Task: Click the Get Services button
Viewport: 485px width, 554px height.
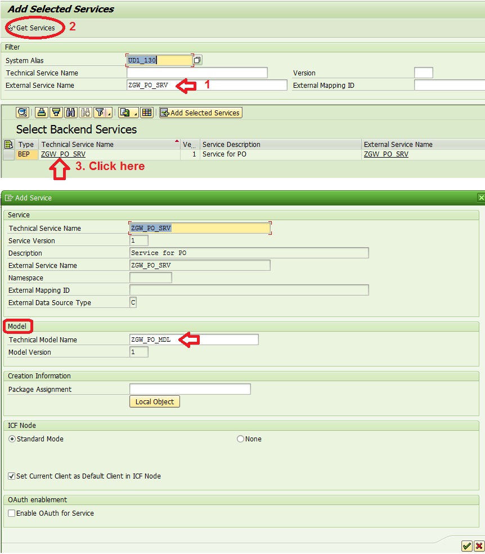Action: point(32,28)
